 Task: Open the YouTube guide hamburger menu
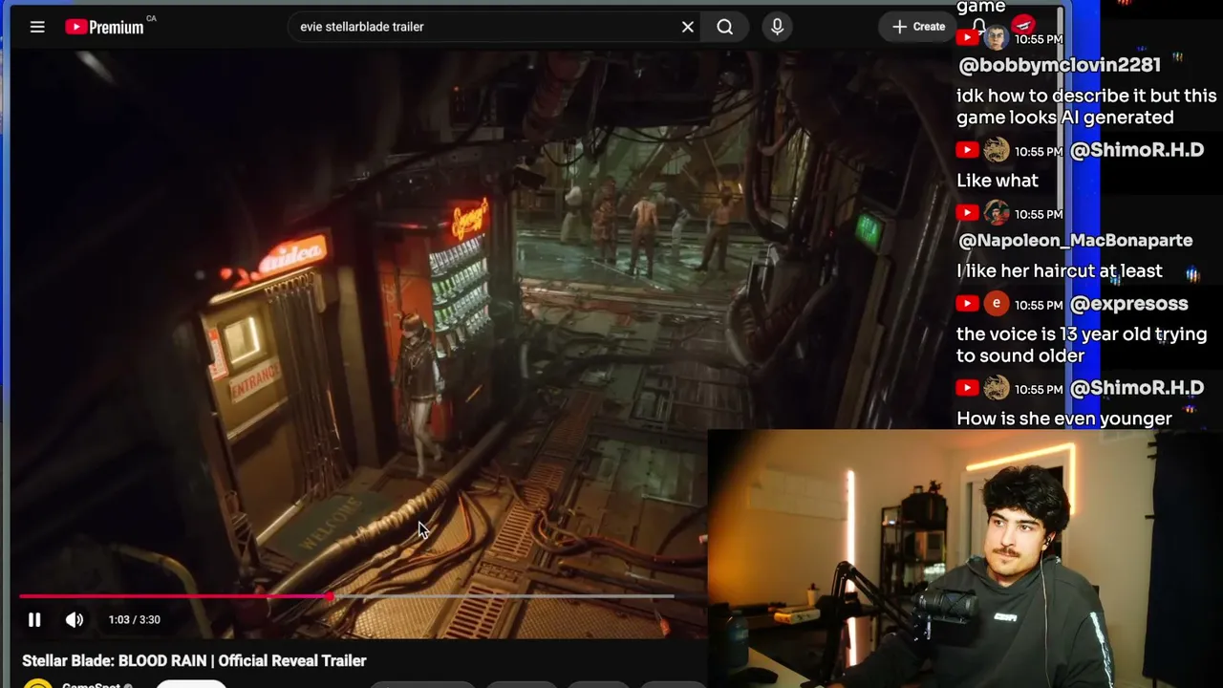tap(37, 27)
